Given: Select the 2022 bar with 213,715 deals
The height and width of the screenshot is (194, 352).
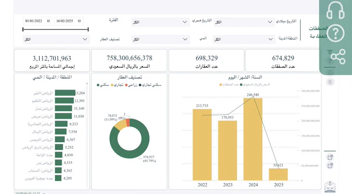Looking at the screenshot, I should point(202,145).
